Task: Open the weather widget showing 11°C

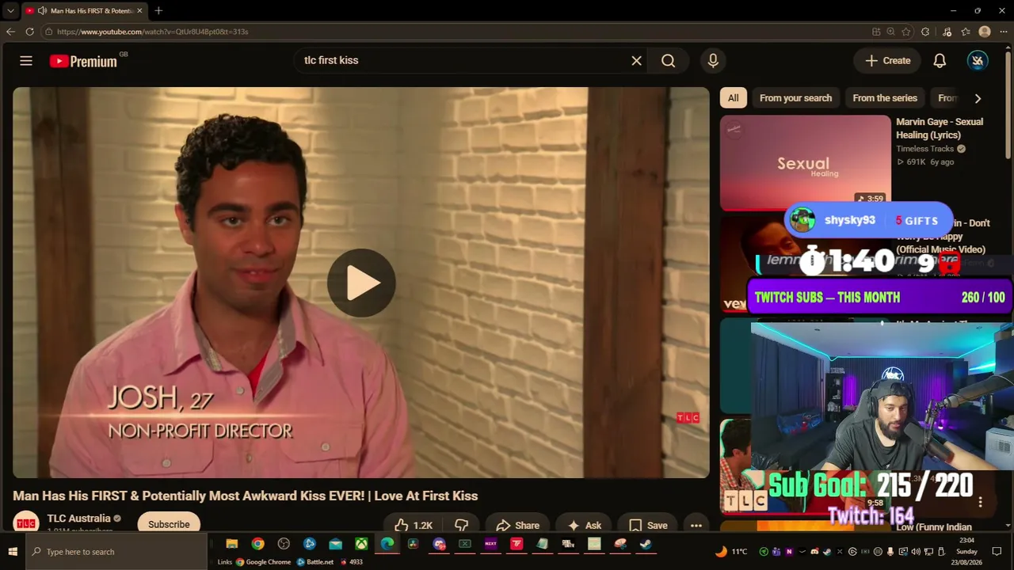Action: pyautogui.click(x=731, y=552)
